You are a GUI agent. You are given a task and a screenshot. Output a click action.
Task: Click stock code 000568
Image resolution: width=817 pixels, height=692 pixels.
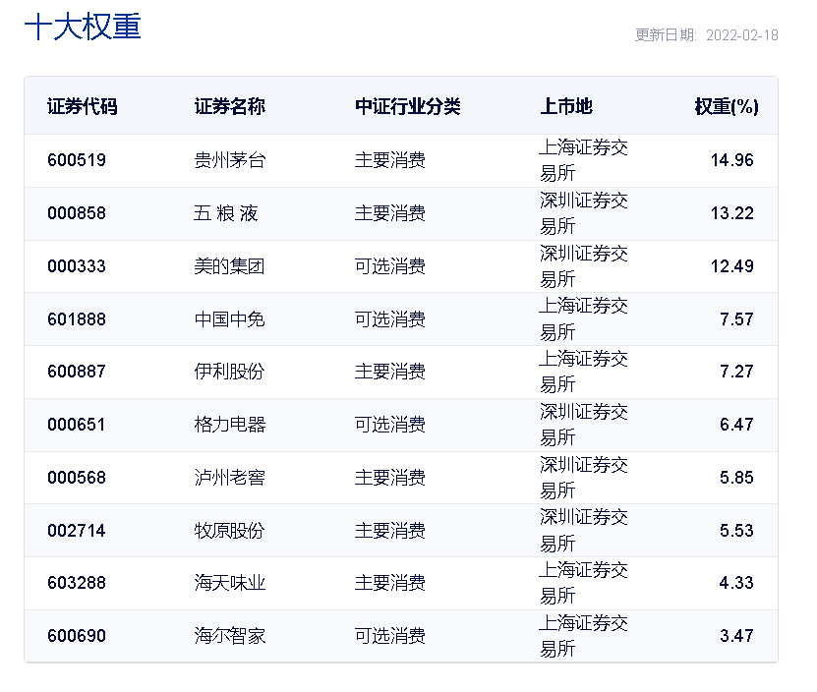point(77,478)
